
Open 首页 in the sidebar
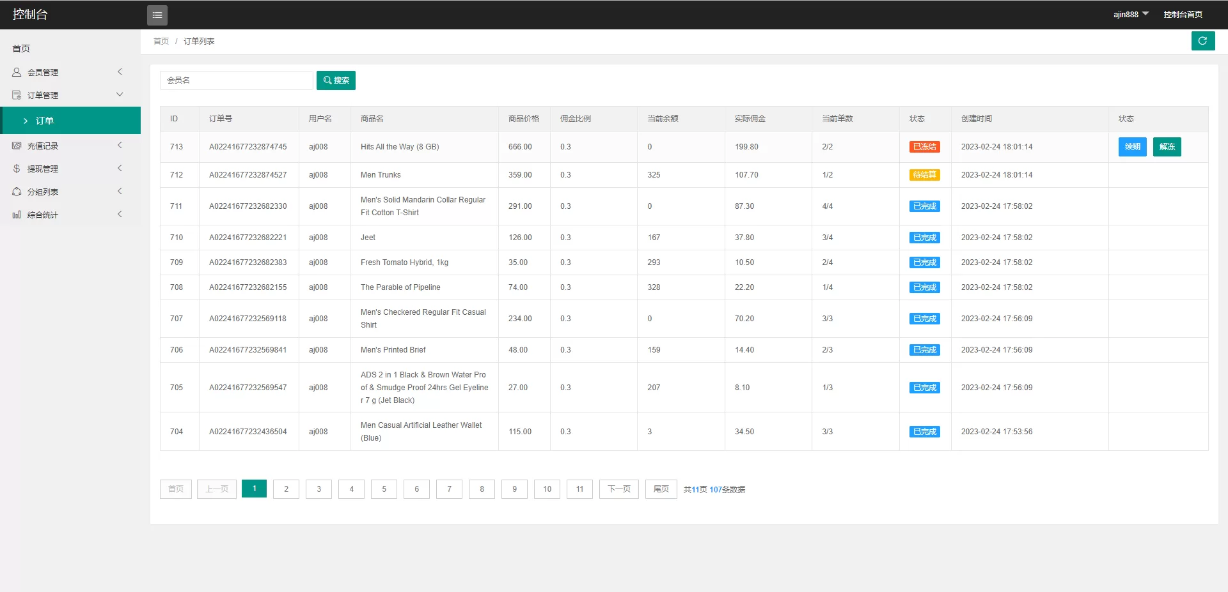[x=21, y=49]
